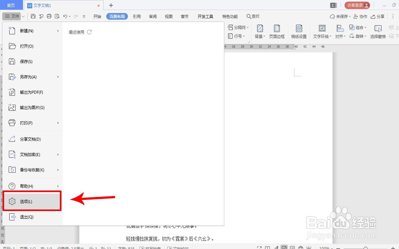Choose 保存(S) from the file menu
Screen dimensions: 399x249
coord(32,62)
